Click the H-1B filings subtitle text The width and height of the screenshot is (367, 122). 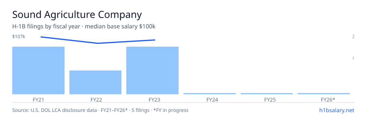[x=84, y=27]
